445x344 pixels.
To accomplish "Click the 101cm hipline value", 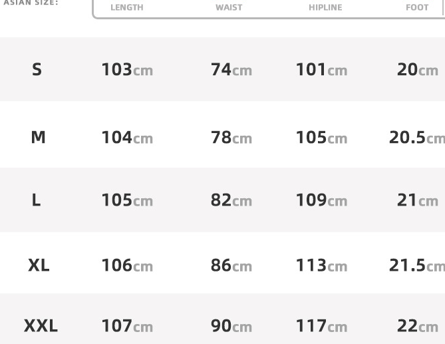I will coord(321,69).
